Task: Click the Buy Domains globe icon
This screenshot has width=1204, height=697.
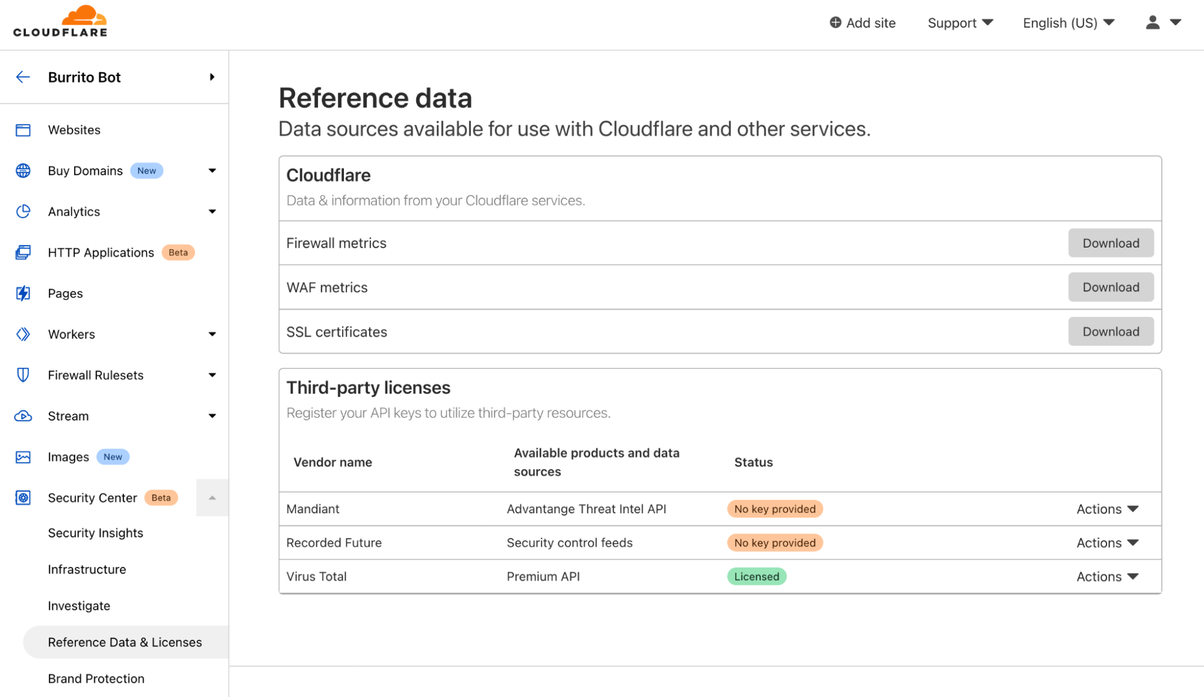Action: coord(23,171)
